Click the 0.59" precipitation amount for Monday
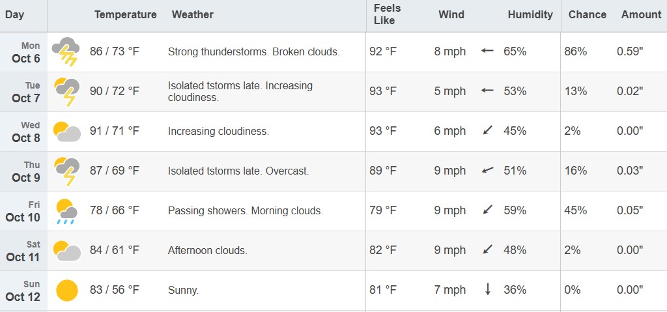Viewport: 667px width, 312px height. [x=630, y=51]
